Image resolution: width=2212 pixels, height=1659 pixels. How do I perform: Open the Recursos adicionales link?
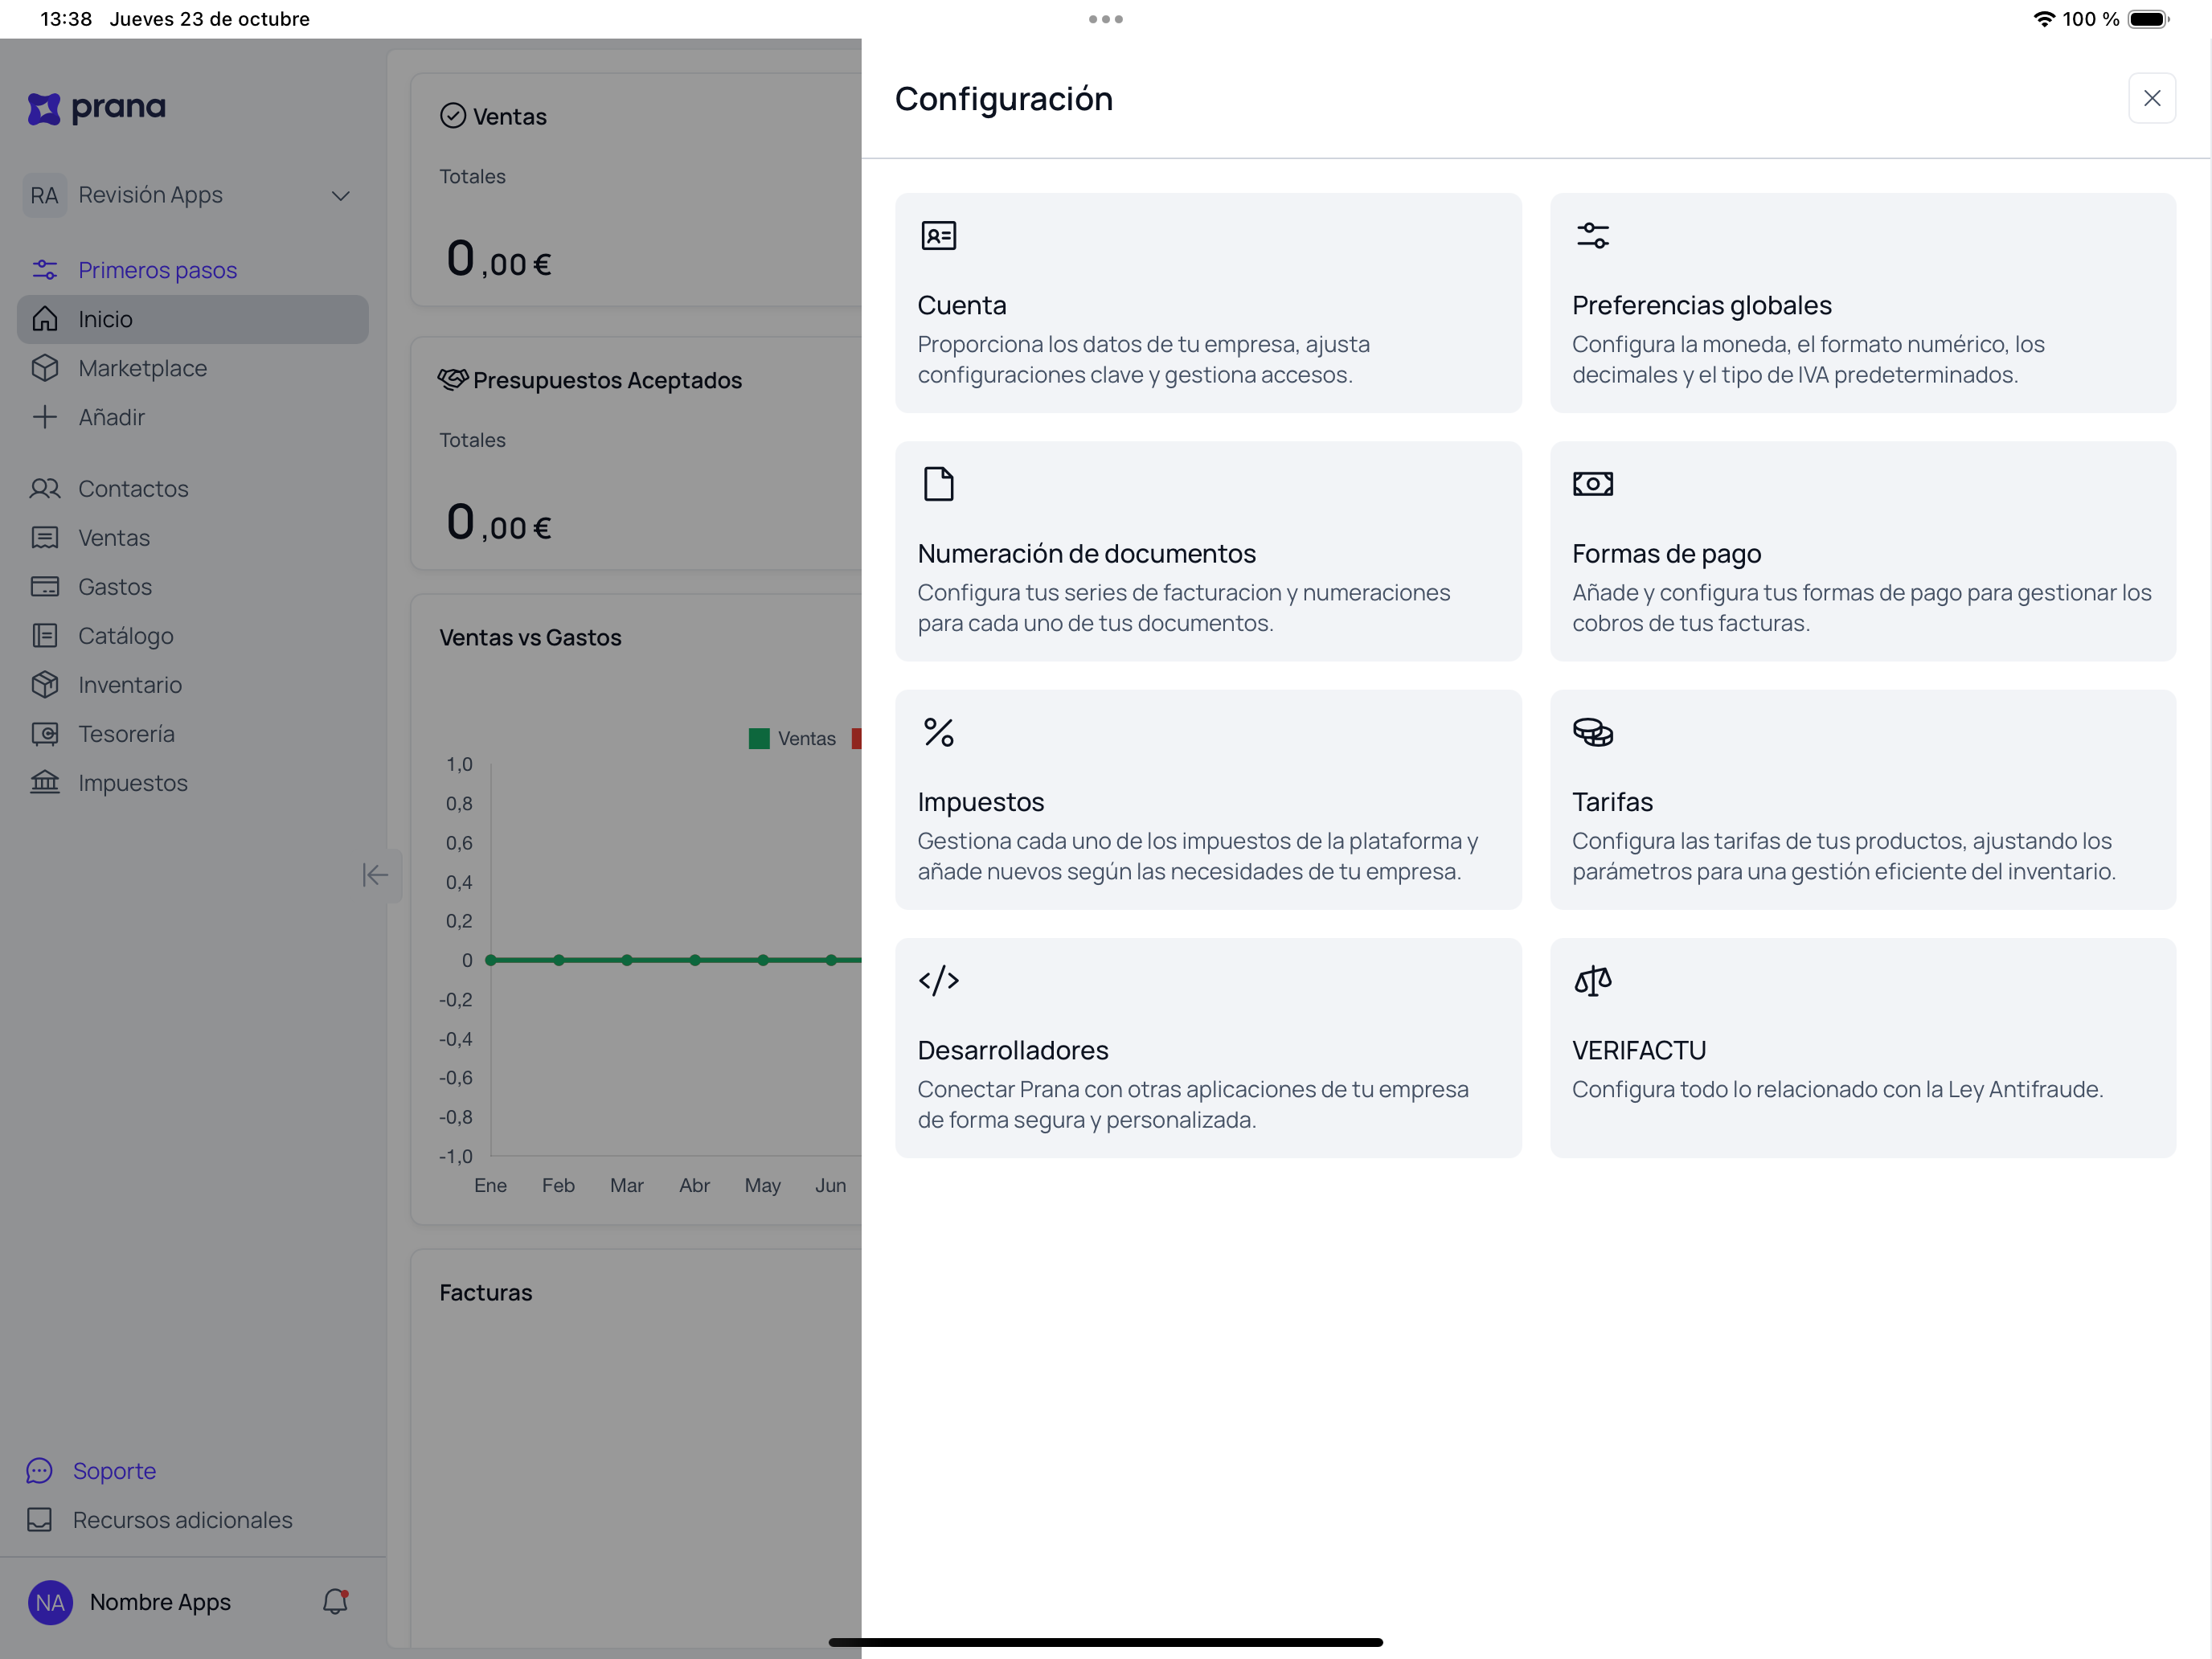pyautogui.click(x=182, y=1520)
